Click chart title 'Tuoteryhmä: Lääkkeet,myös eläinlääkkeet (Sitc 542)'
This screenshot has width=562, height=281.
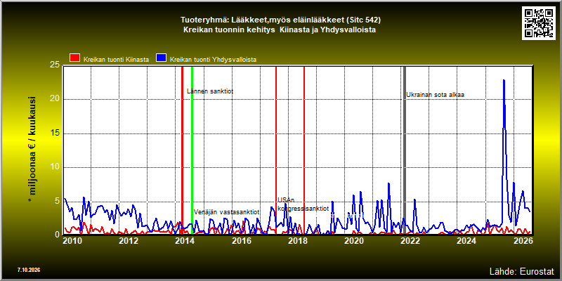click(280, 20)
